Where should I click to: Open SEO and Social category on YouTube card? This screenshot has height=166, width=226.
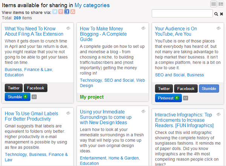pyautogui.click(x=170, y=75)
